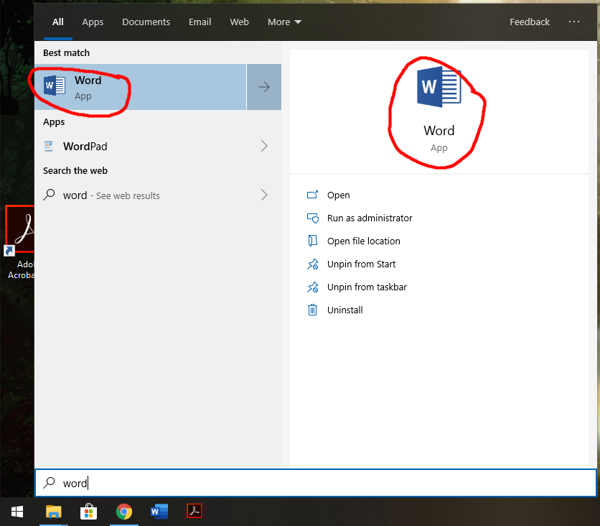600x526 pixels.
Task: Open Word from the taskbar
Action: (159, 512)
